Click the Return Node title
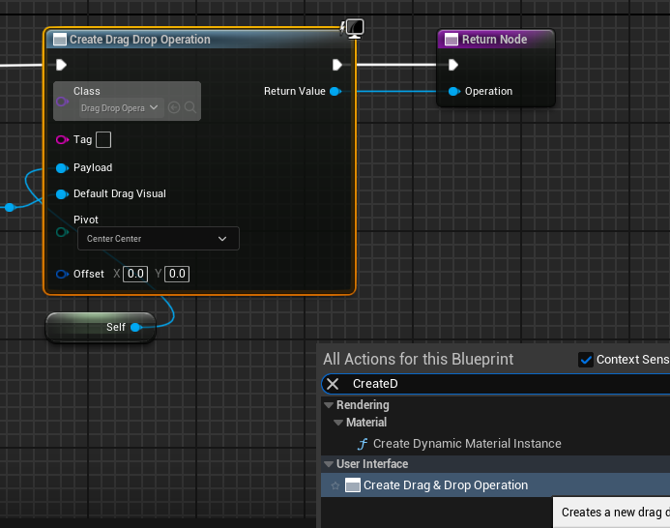This screenshot has height=528, width=670. click(x=494, y=40)
